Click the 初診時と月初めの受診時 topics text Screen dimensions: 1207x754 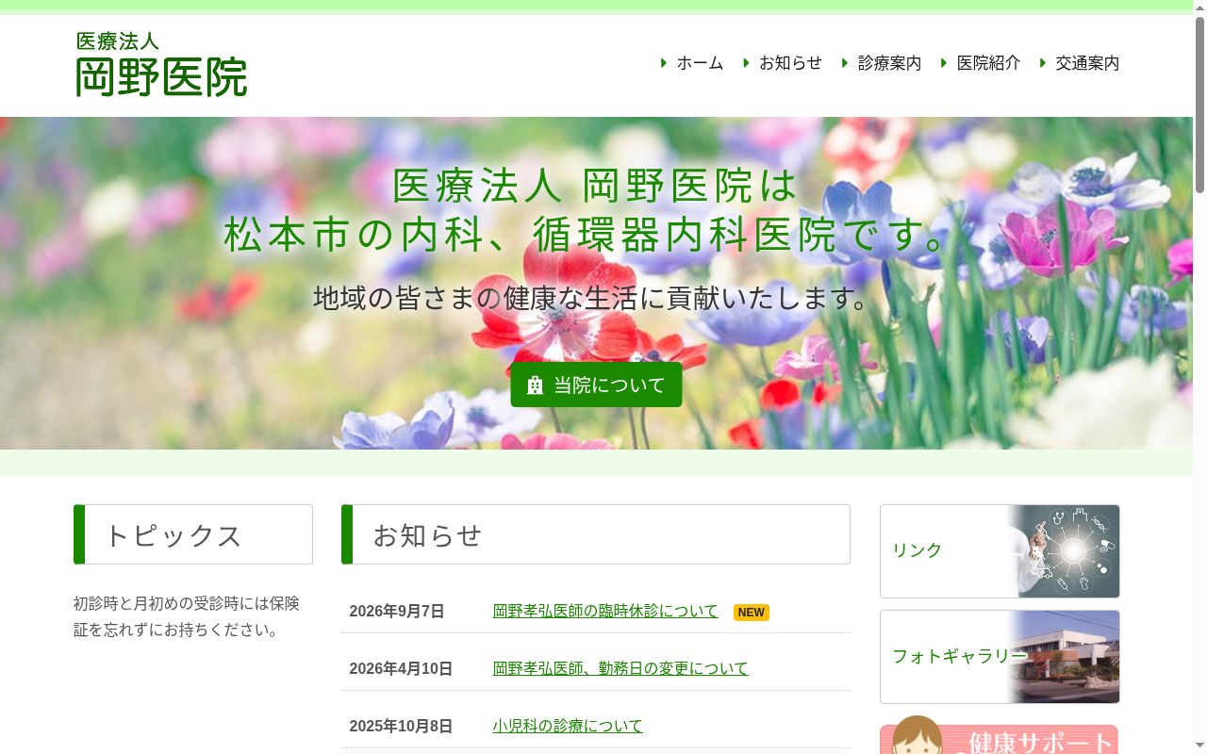click(187, 616)
